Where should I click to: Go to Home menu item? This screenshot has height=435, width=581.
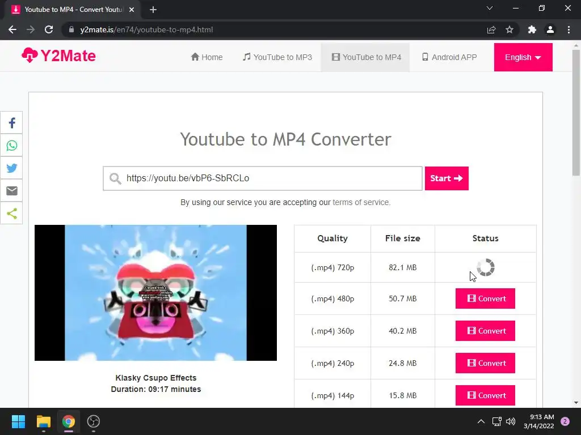[x=207, y=57]
